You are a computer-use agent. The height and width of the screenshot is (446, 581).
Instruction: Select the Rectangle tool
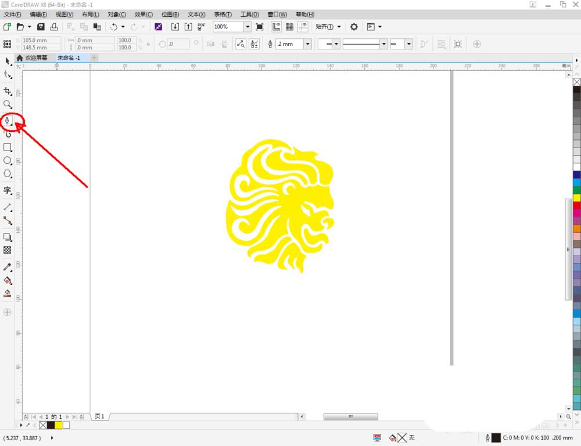pyautogui.click(x=8, y=147)
